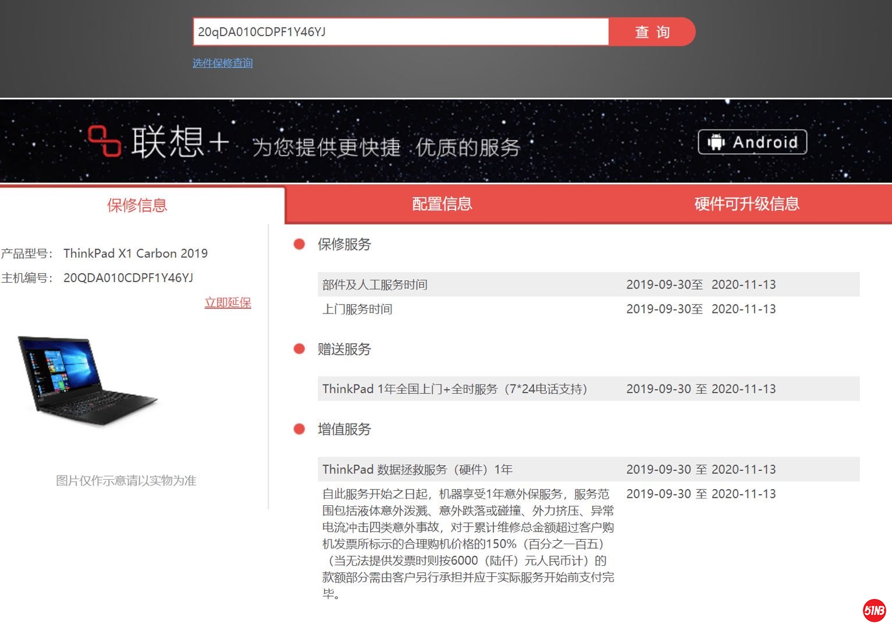Click the 立即延保 extend warranty link
The image size is (892, 628).
[228, 302]
